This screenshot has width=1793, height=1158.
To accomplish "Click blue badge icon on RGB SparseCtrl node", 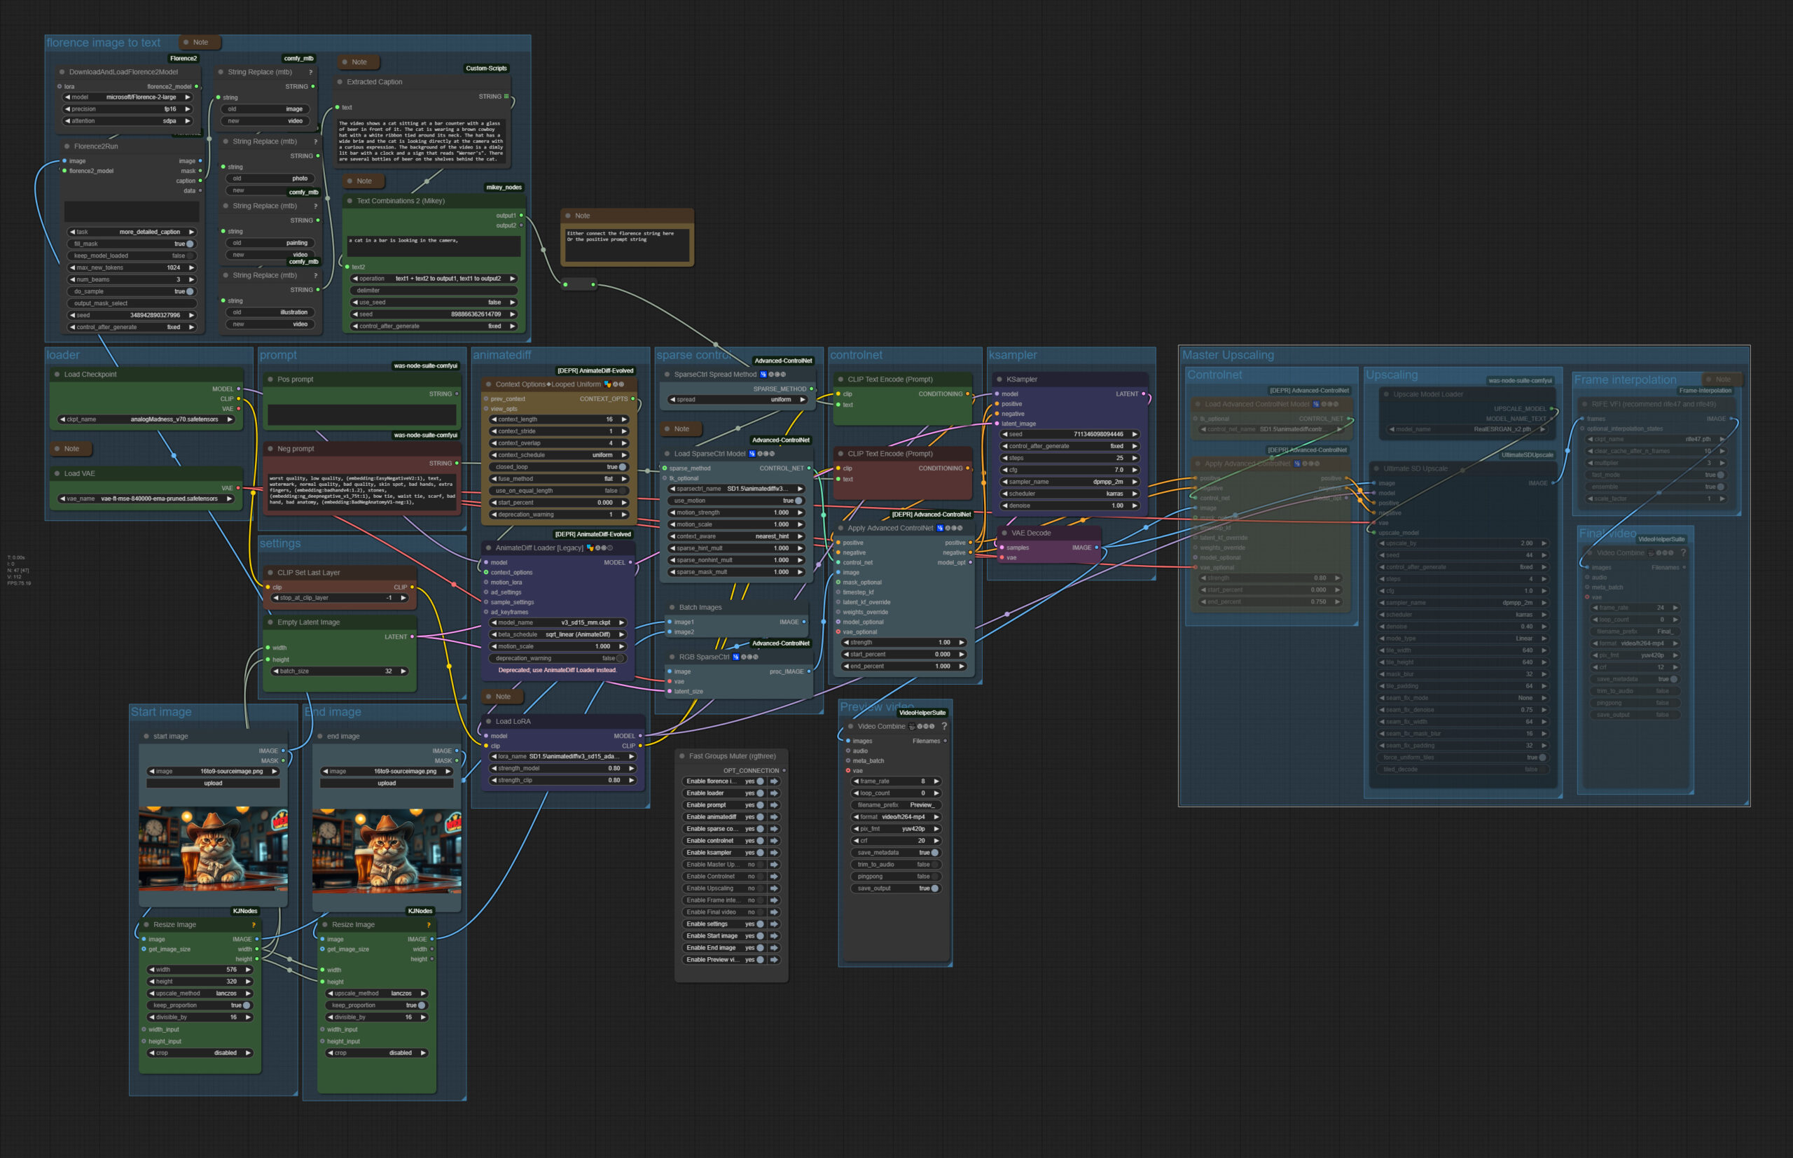I will tap(735, 657).
